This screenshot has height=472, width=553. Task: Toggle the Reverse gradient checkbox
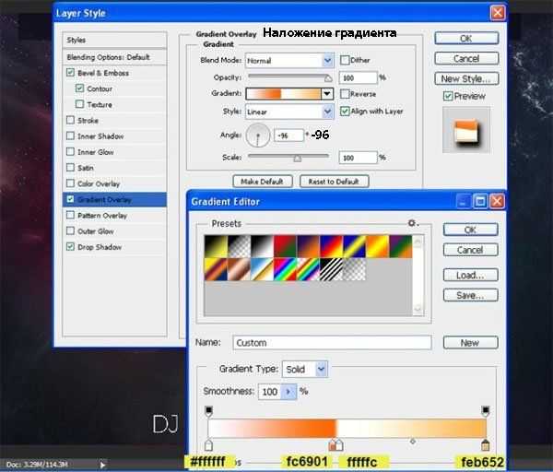point(345,94)
